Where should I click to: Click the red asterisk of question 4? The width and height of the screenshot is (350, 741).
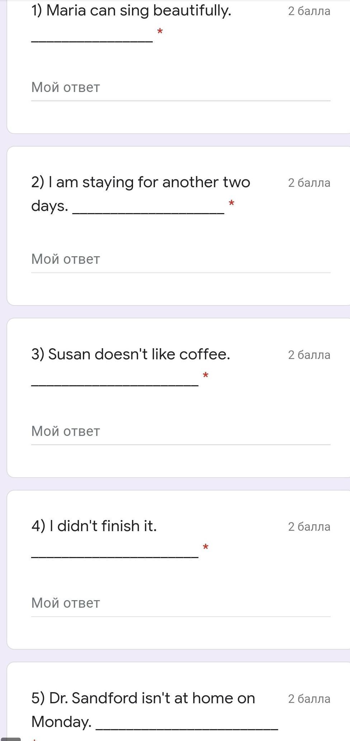205,548
